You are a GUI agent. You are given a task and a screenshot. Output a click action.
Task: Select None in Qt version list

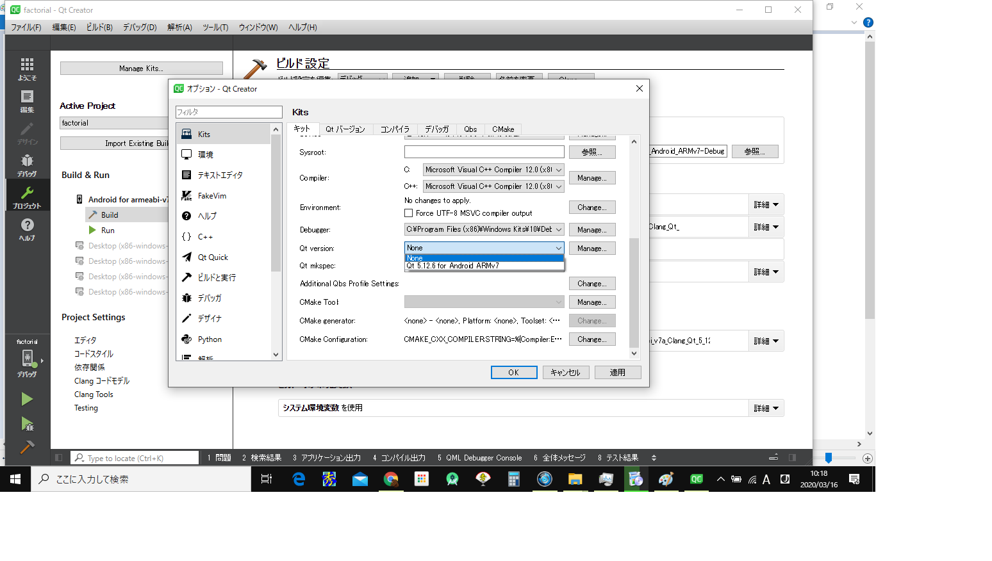(x=484, y=258)
